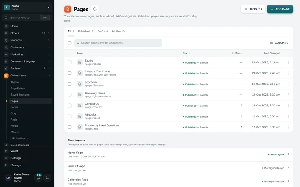300x187 pixels.
Task: Open row actions menu for Lookbook
Action: tap(288, 84)
